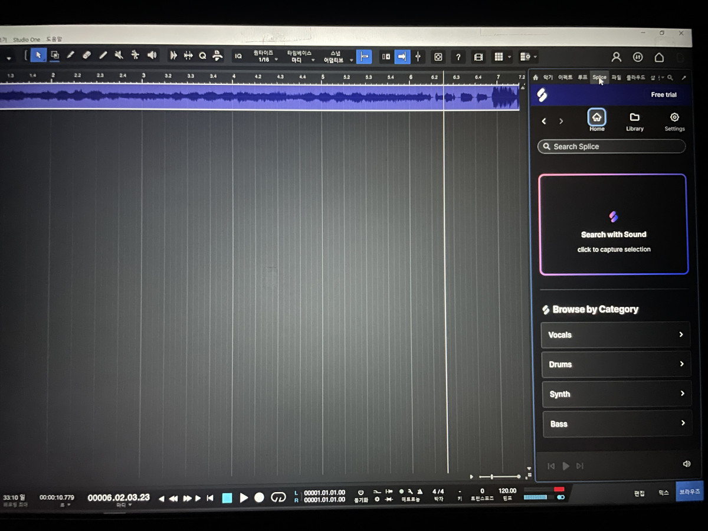708x531 pixels.
Task: Expand the Synth category
Action: [x=617, y=394]
